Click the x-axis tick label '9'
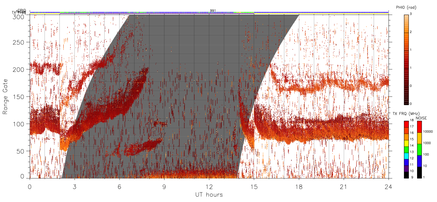Viewport: 437px width, 202px height. pos(164,187)
